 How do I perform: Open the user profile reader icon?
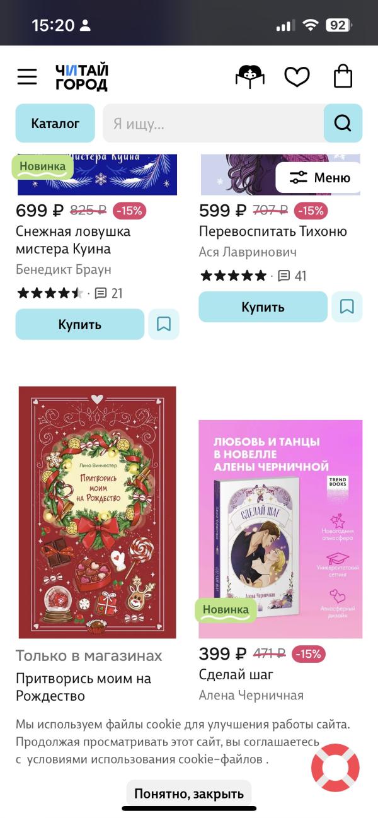(250, 77)
